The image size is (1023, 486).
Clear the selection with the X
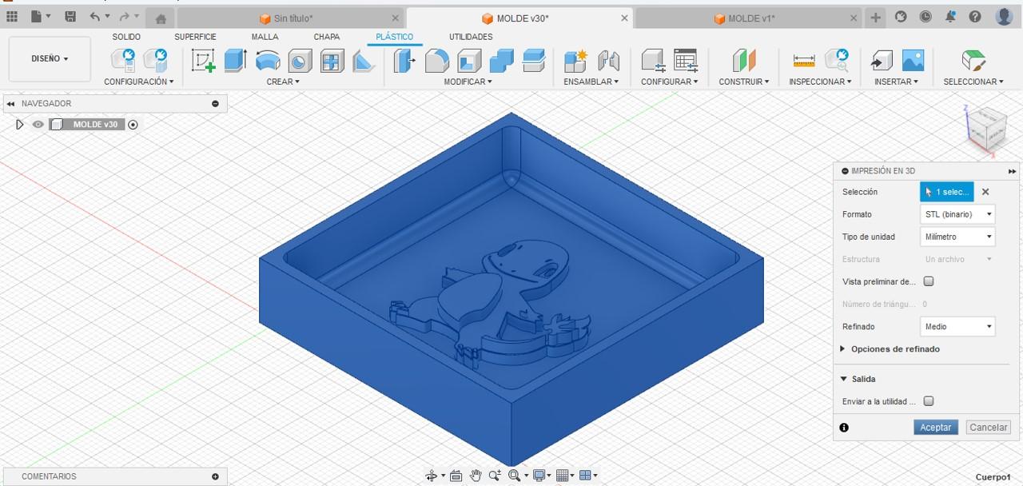(985, 192)
